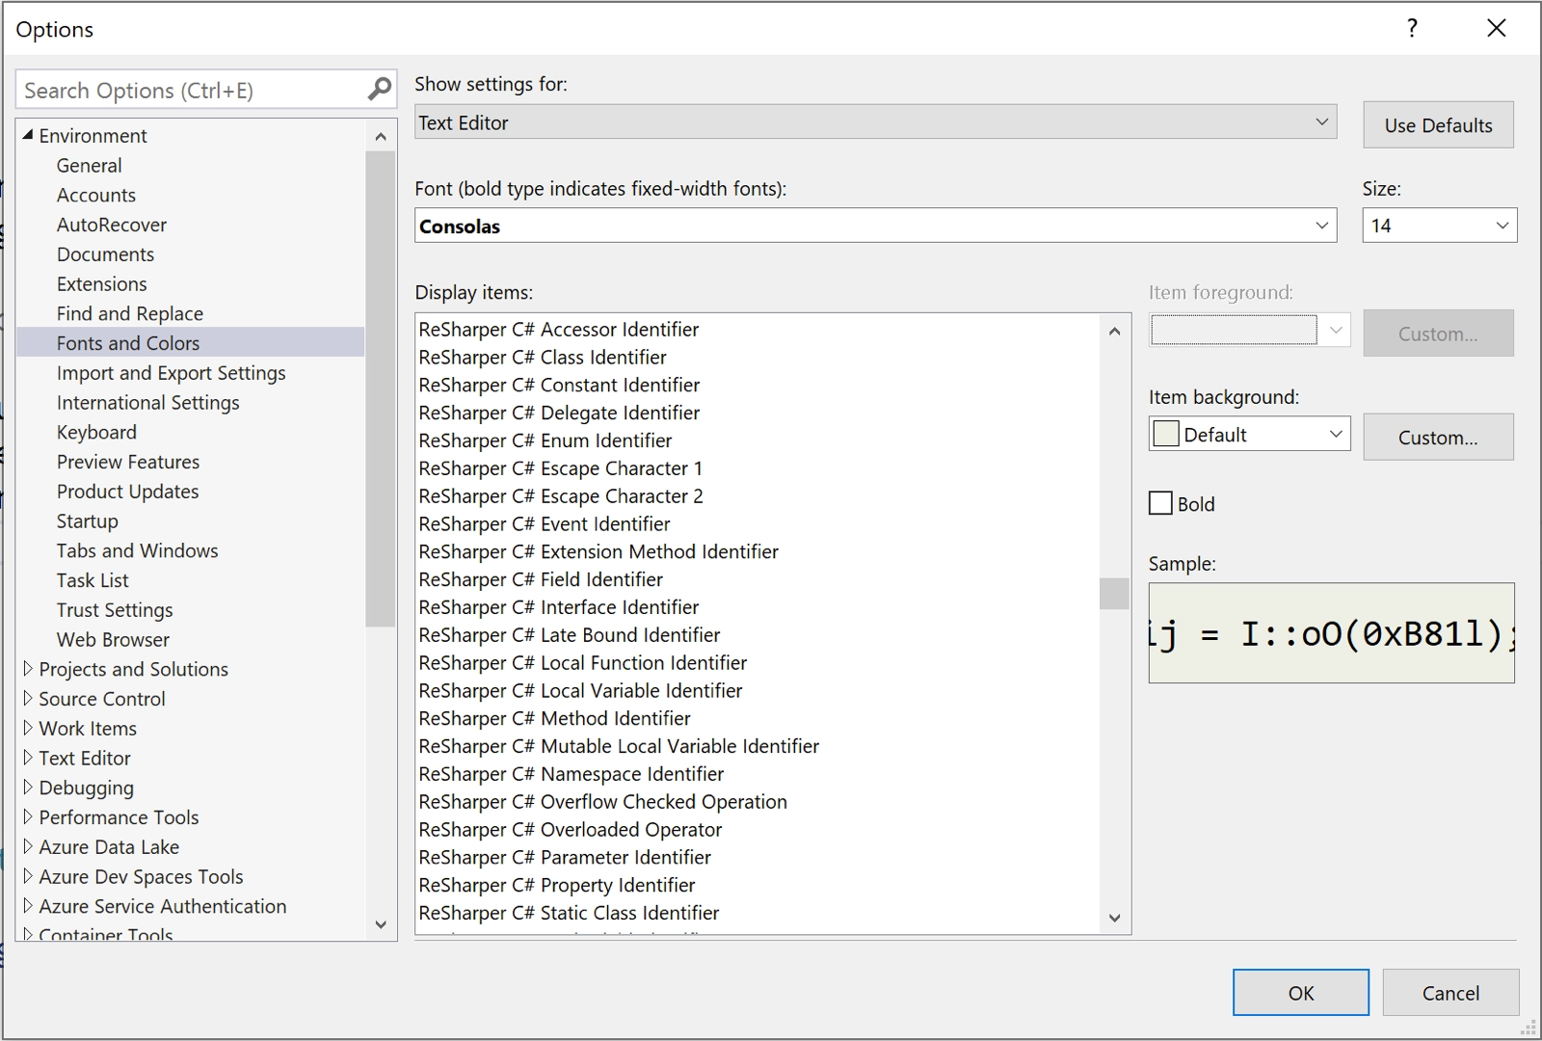
Task: Select ReSharper C# Extension Method Identifier
Action: (x=598, y=552)
